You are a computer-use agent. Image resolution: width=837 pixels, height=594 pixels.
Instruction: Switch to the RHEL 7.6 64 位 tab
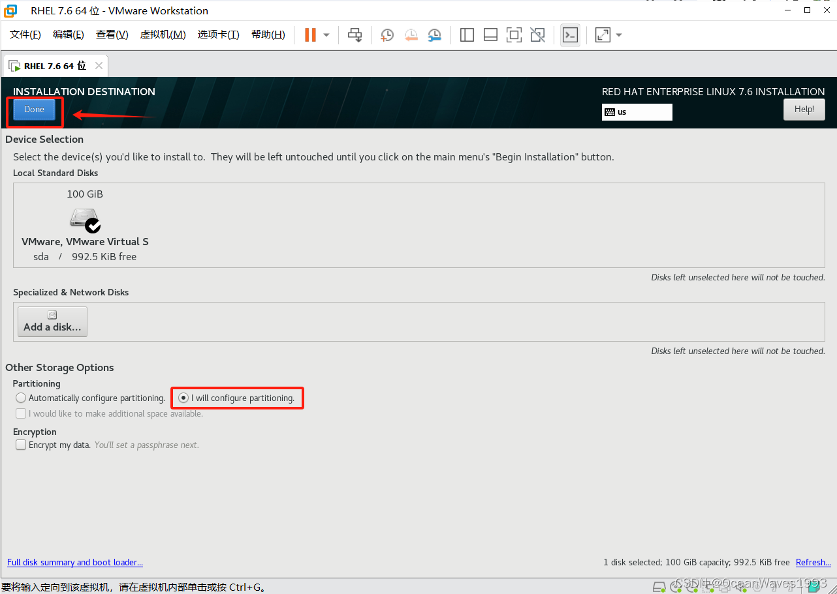[55, 66]
